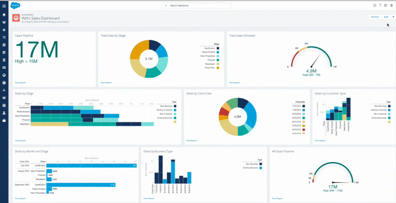Click the 4.9M Deals by Close Date donut center
396x203 pixels.
coord(238,117)
